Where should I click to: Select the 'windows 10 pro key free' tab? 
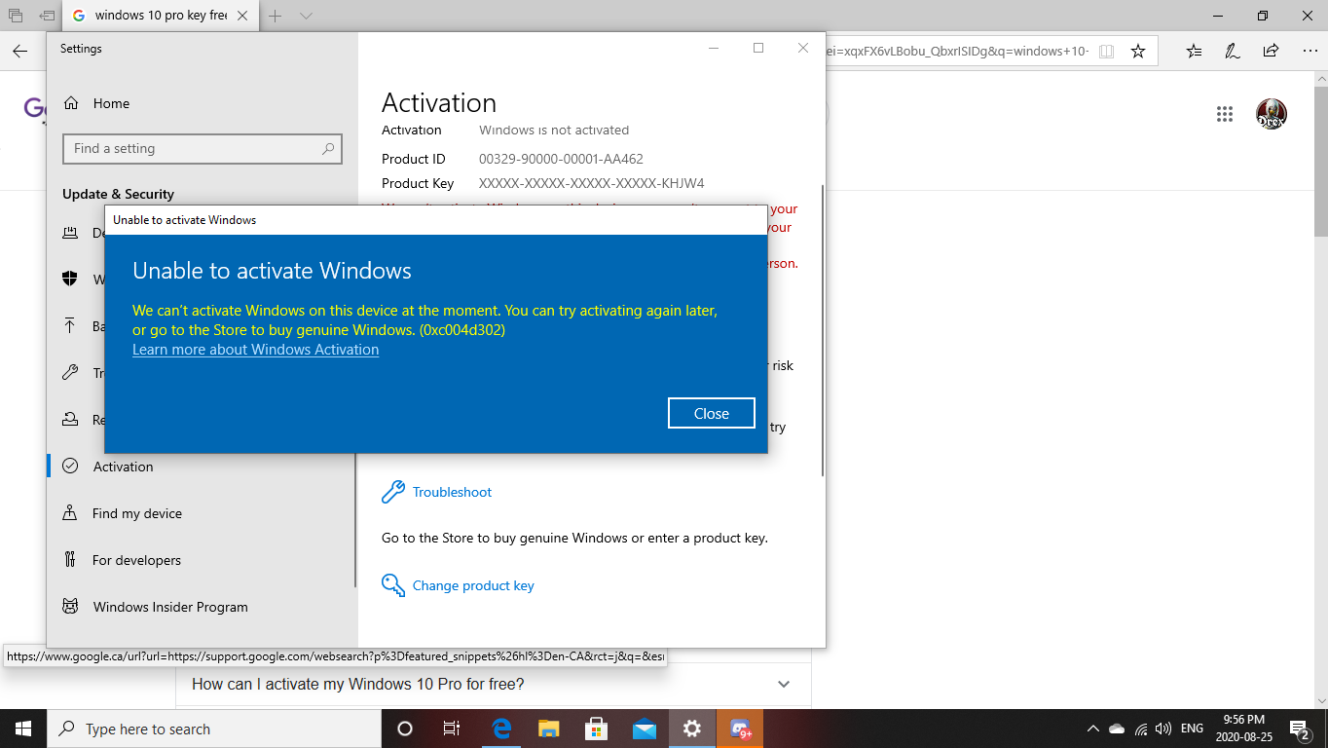(161, 16)
